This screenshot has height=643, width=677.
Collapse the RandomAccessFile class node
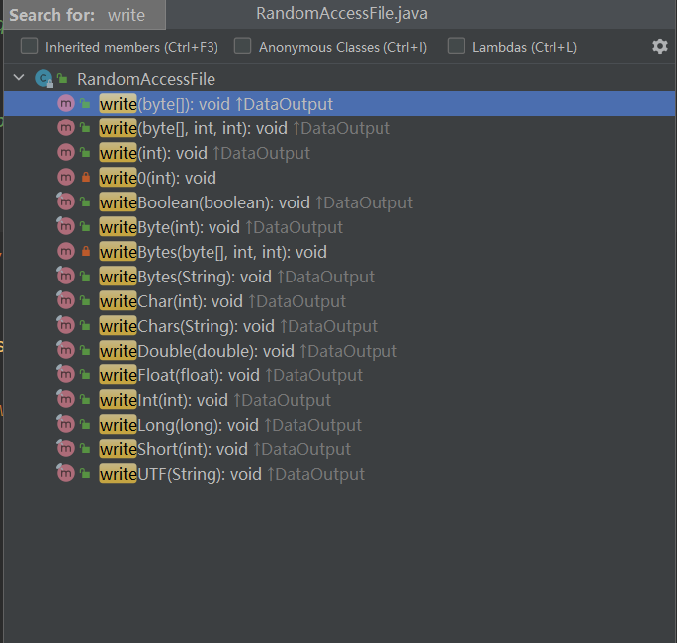tap(19, 78)
